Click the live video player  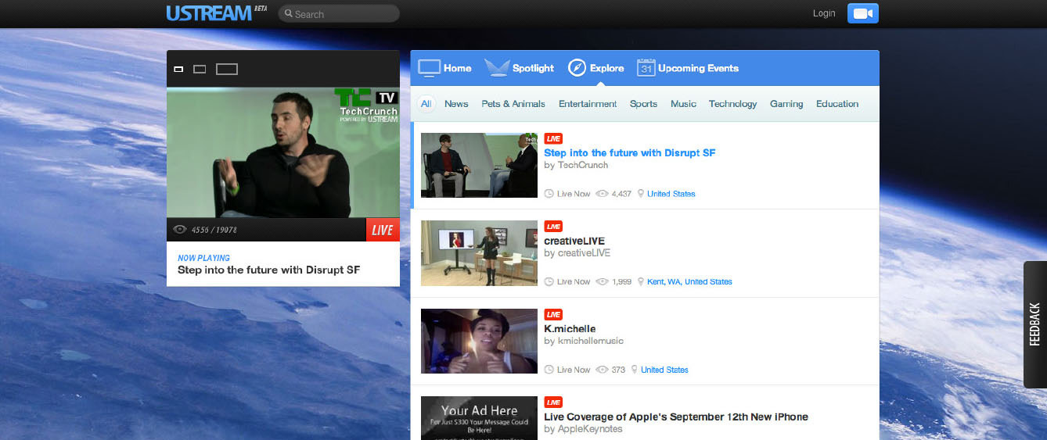[x=283, y=152]
